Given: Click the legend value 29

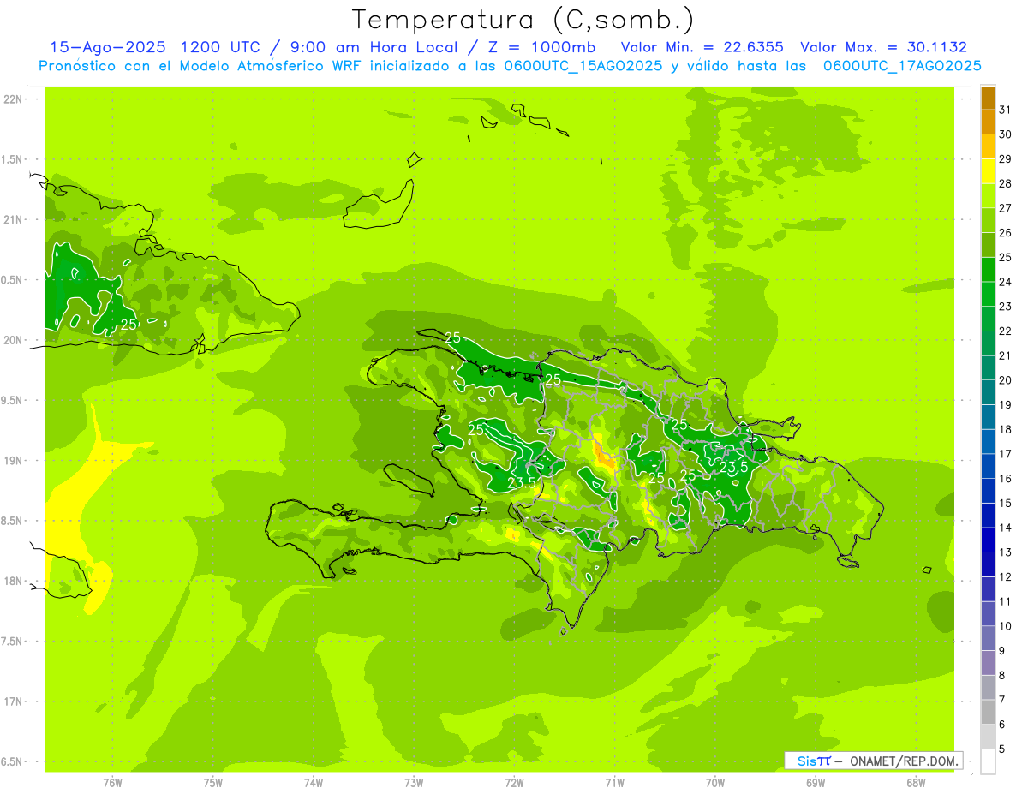Looking at the screenshot, I should point(1006,159).
